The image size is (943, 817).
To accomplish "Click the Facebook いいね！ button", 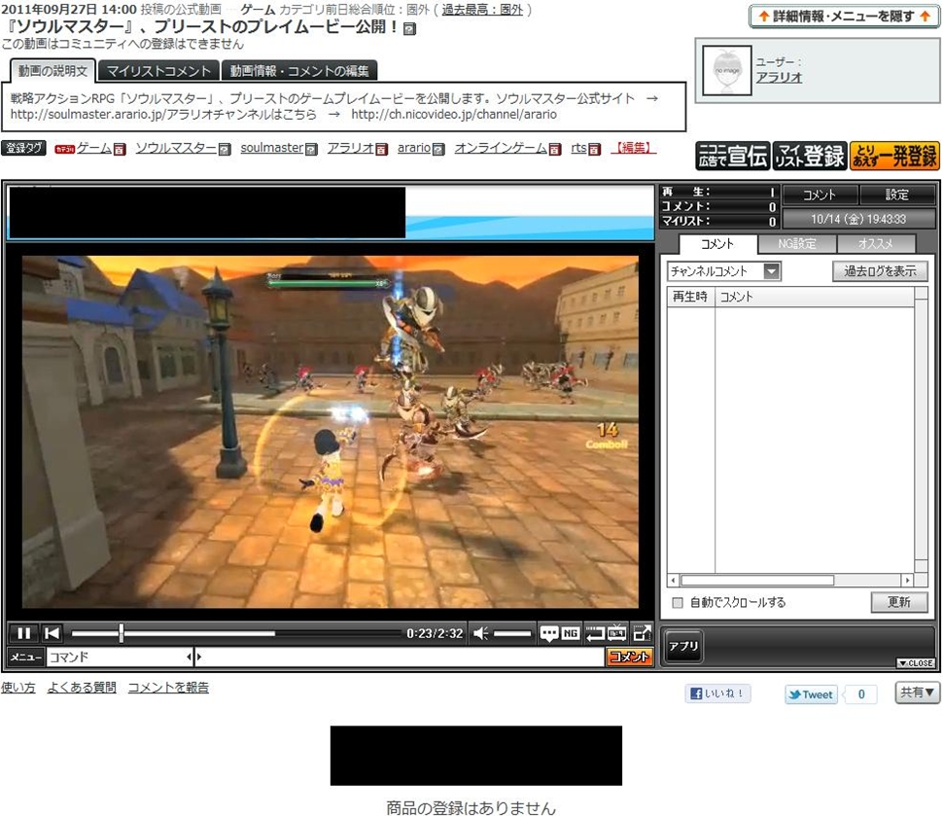I will pyautogui.click(x=717, y=693).
